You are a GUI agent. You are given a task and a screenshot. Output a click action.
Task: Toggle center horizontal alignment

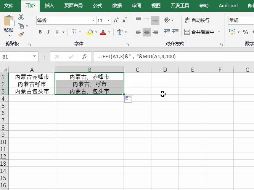[x=147, y=32]
